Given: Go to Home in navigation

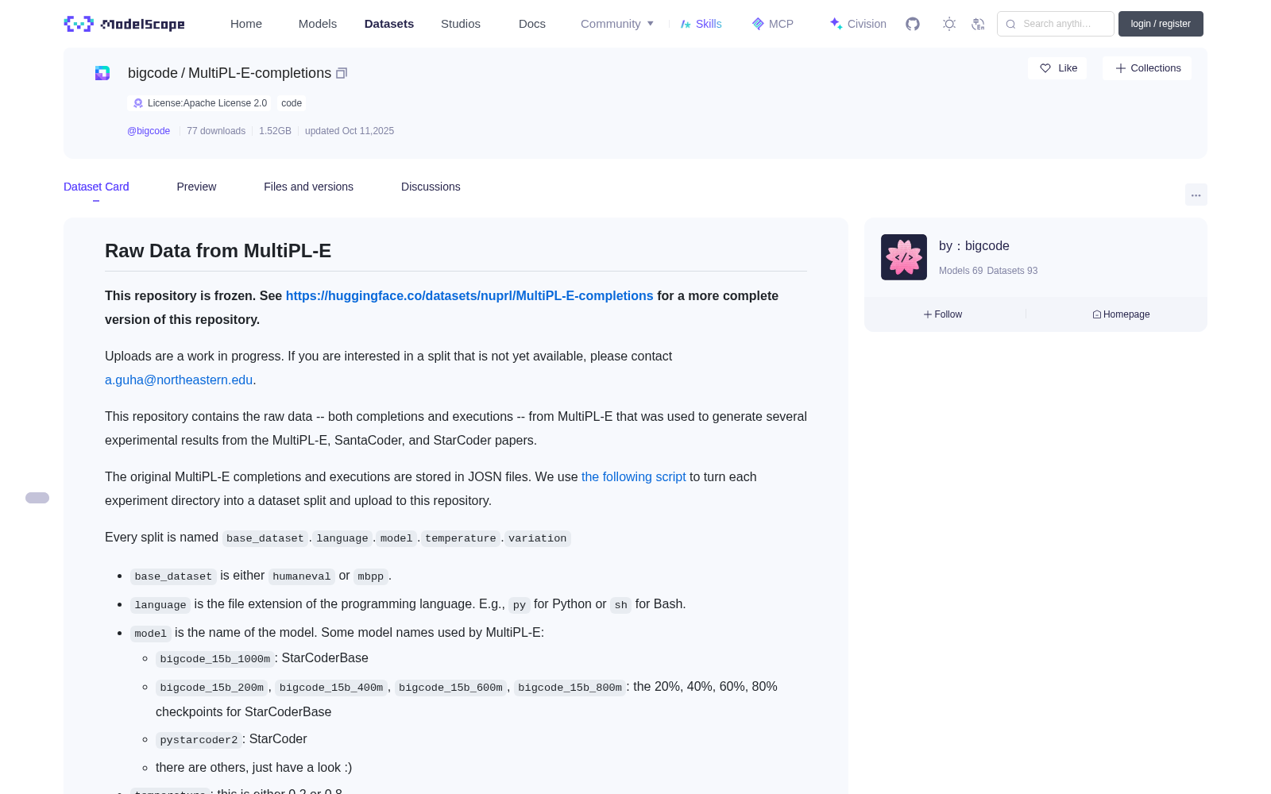Looking at the screenshot, I should tap(246, 24).
